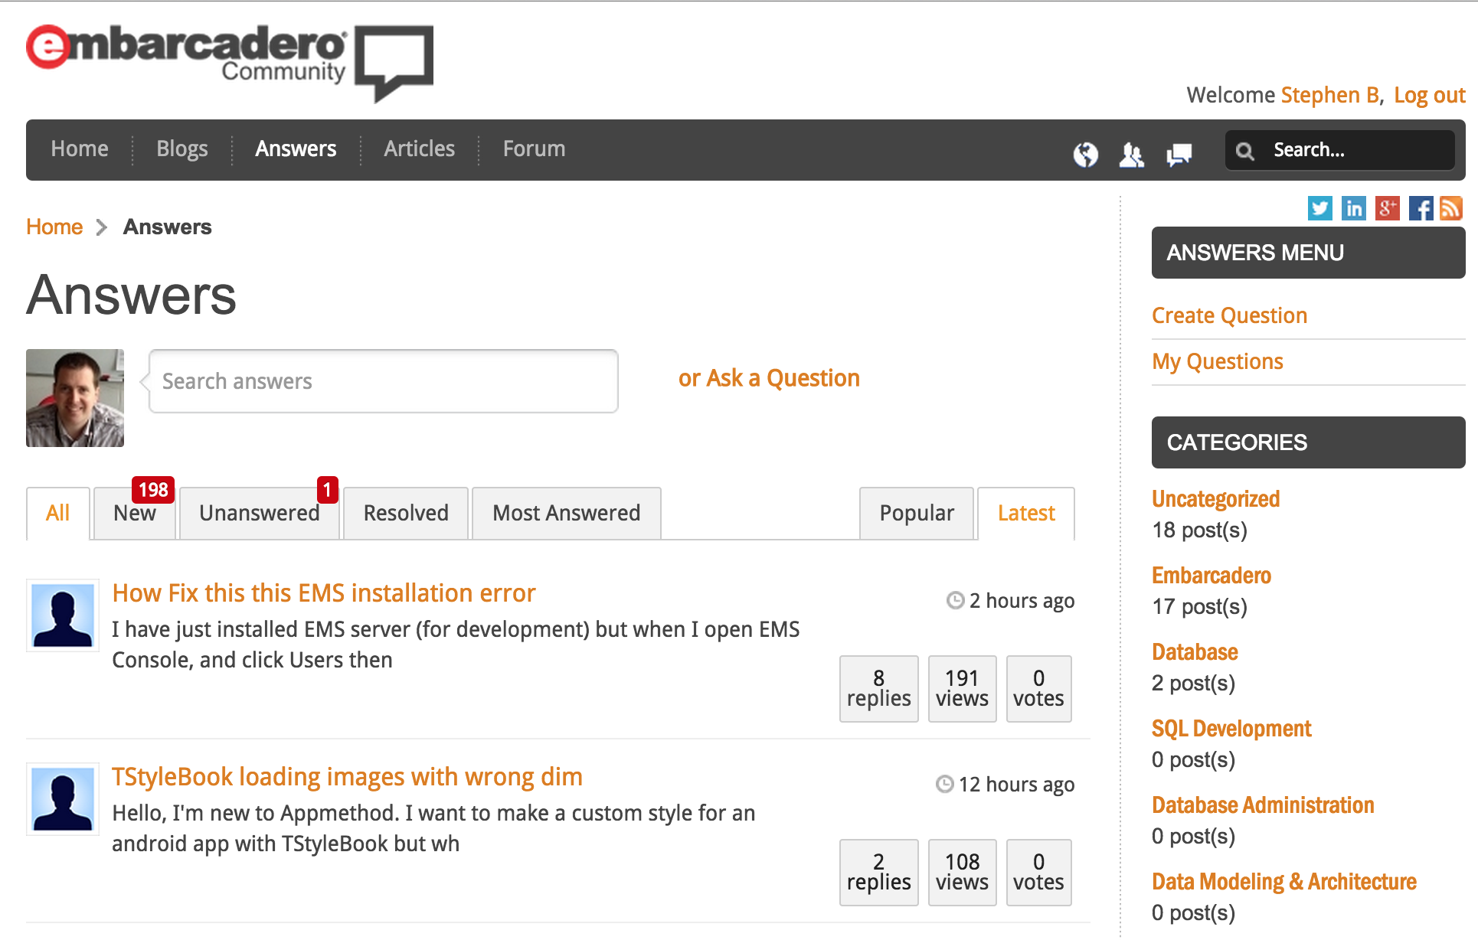Switch to the Unanswered tab
Viewport: 1478px width, 940px height.
point(259,513)
